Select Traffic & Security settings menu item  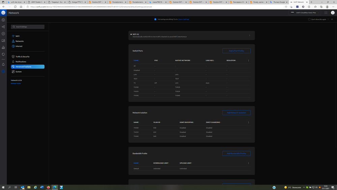tap(22, 56)
